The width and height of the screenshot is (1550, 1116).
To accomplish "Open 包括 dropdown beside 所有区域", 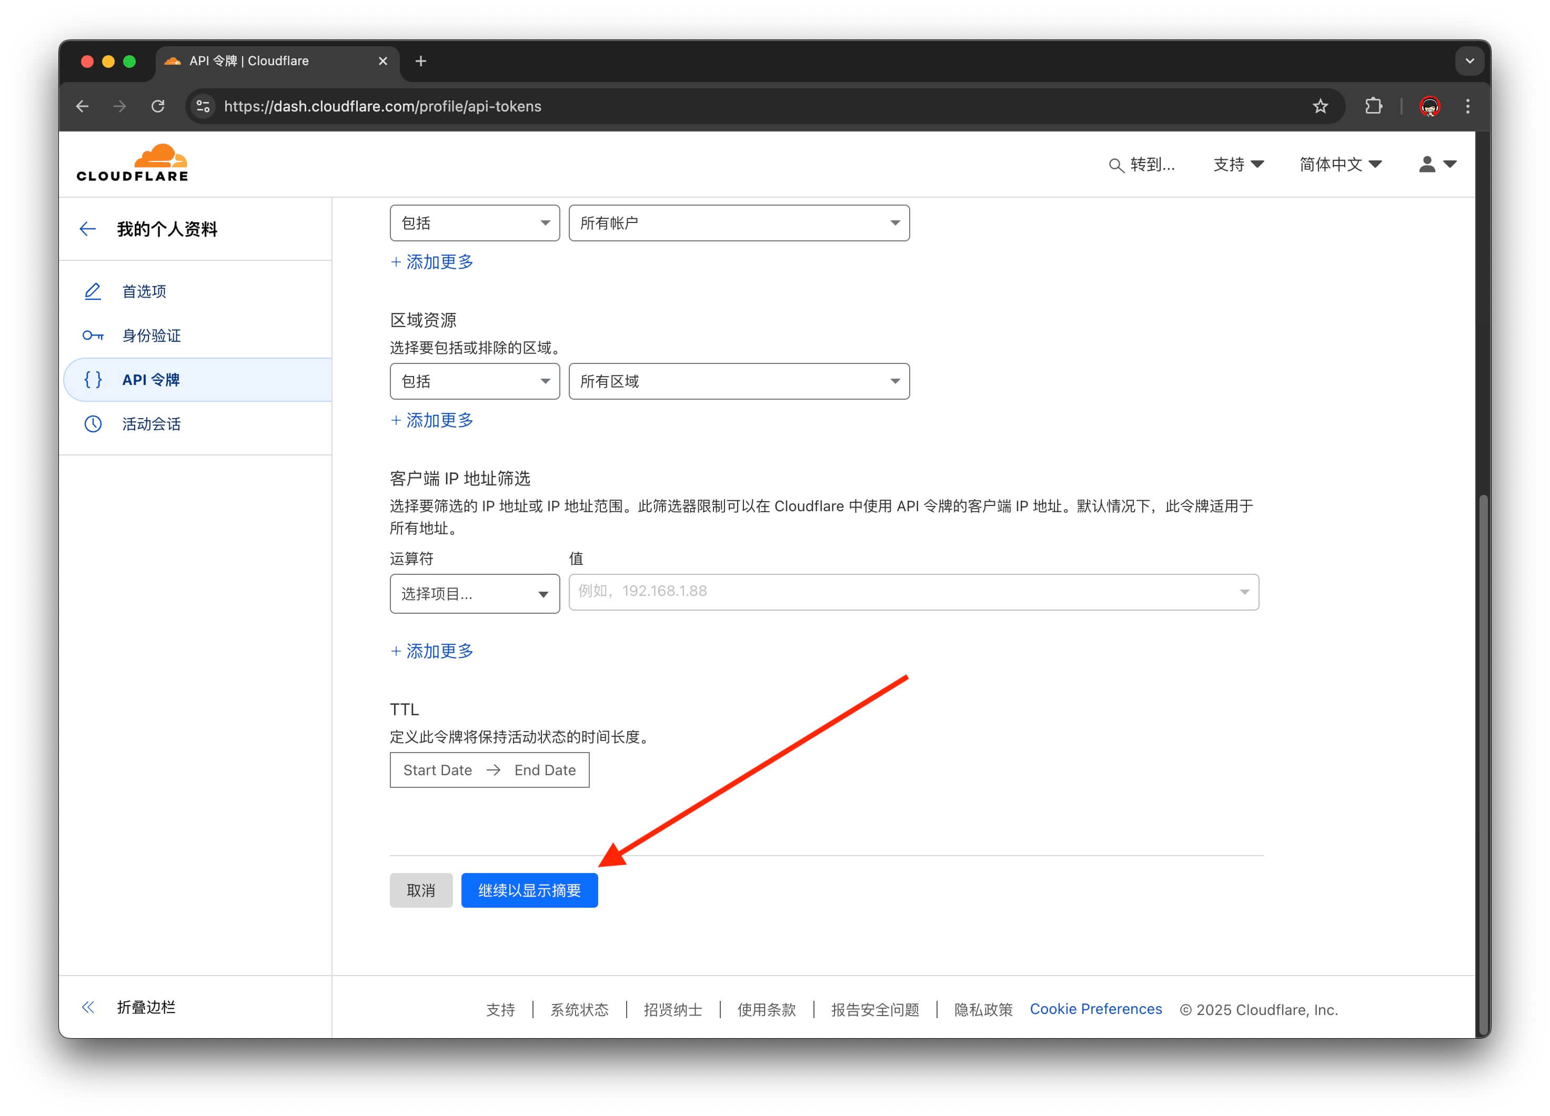I will [x=475, y=381].
